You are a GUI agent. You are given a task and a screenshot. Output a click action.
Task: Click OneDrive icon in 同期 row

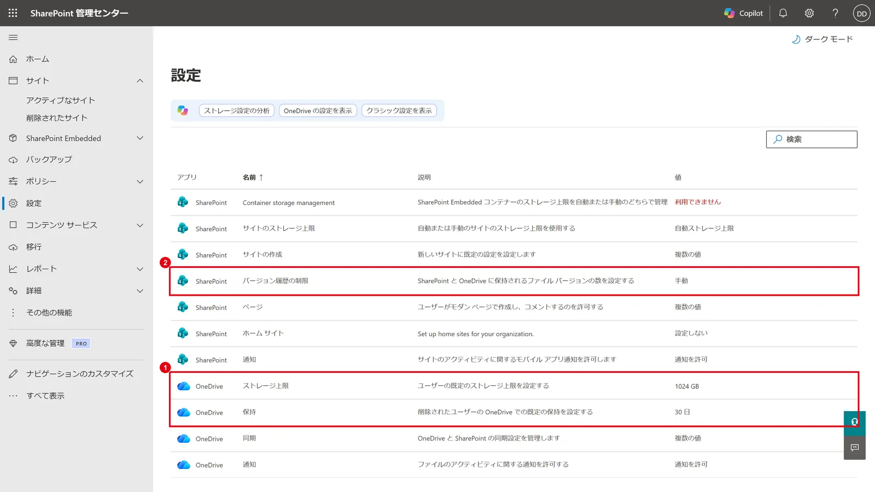point(184,438)
